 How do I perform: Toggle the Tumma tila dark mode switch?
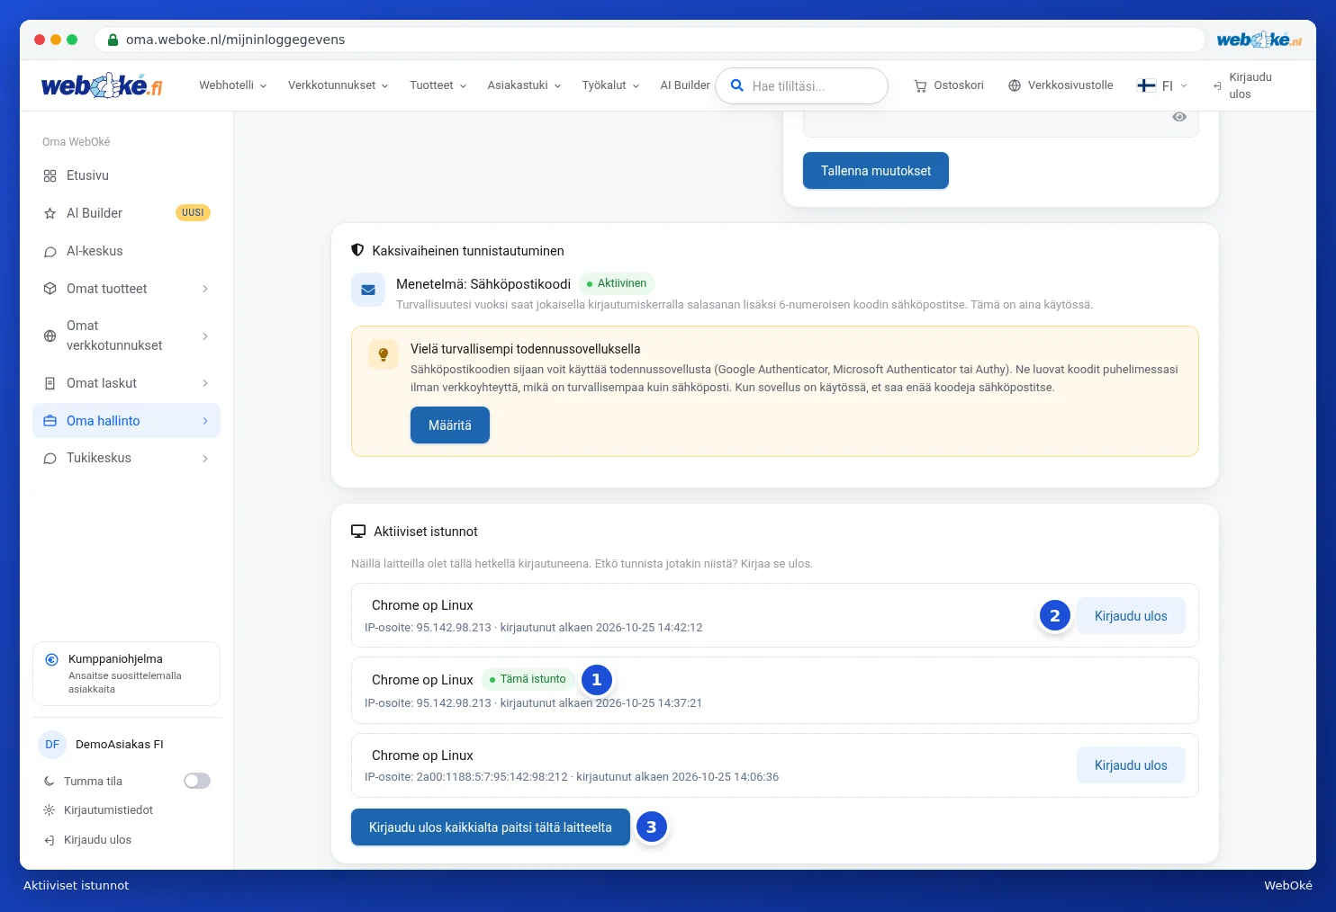197,781
